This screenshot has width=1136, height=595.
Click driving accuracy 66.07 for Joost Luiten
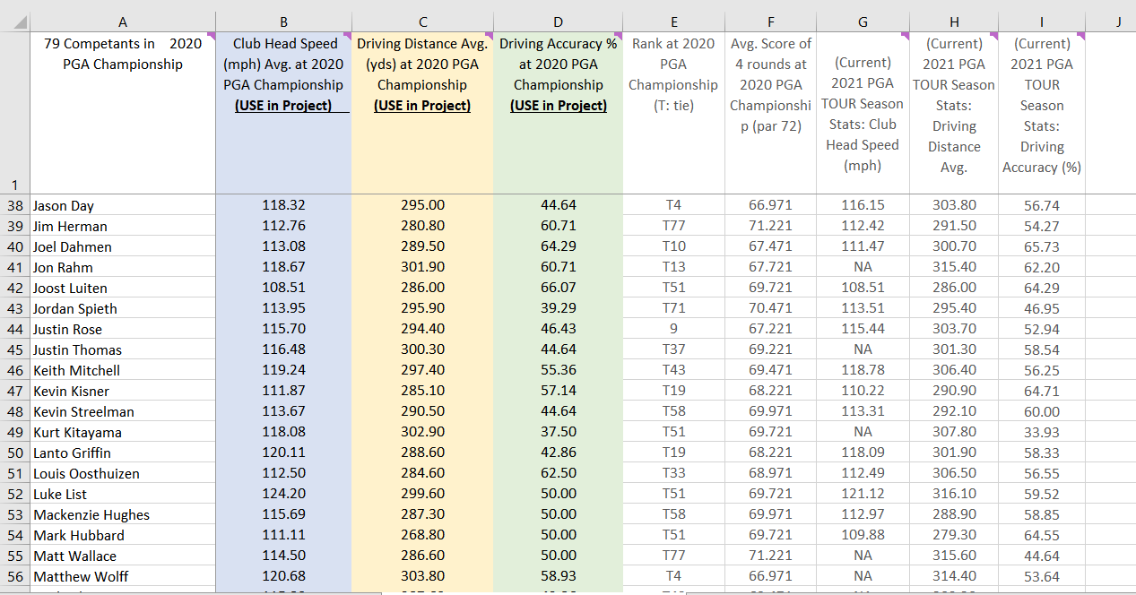[x=558, y=288]
